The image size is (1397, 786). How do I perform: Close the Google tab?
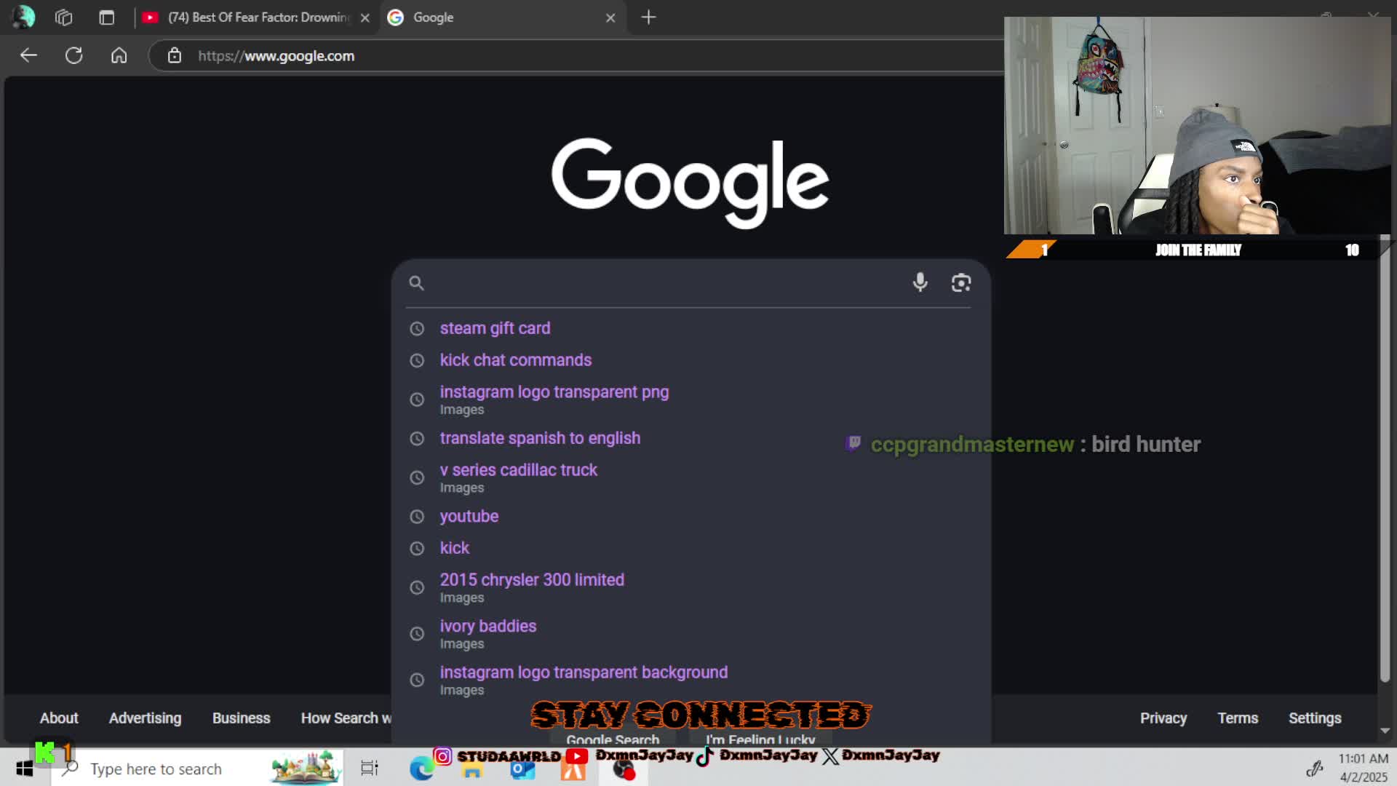tap(610, 17)
